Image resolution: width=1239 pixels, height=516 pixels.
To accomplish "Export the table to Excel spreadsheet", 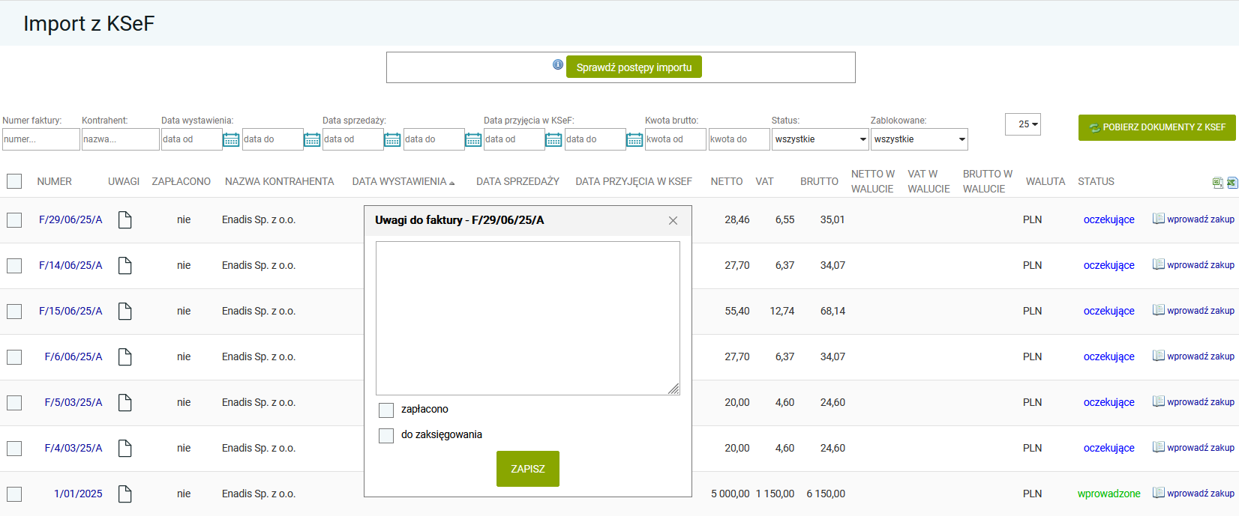I will point(1231,183).
